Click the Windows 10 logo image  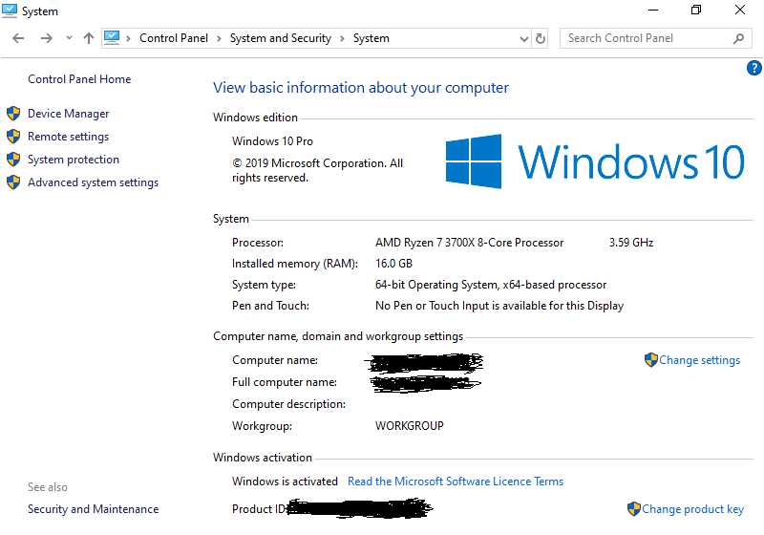click(595, 161)
